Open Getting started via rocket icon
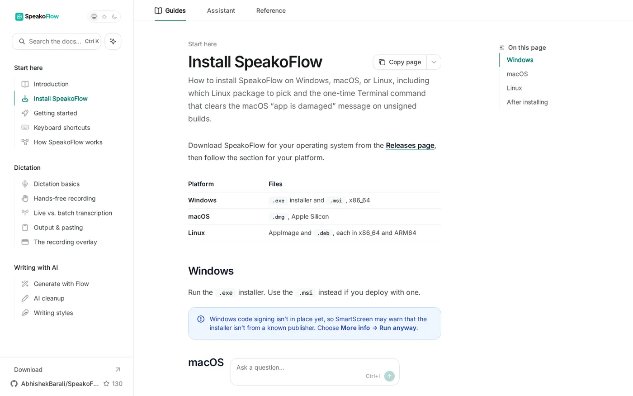The width and height of the screenshot is (633, 396). pyautogui.click(x=25, y=113)
